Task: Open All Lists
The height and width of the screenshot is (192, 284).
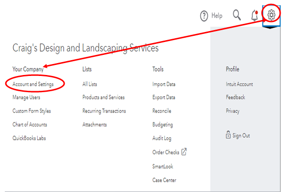Action: click(90, 84)
